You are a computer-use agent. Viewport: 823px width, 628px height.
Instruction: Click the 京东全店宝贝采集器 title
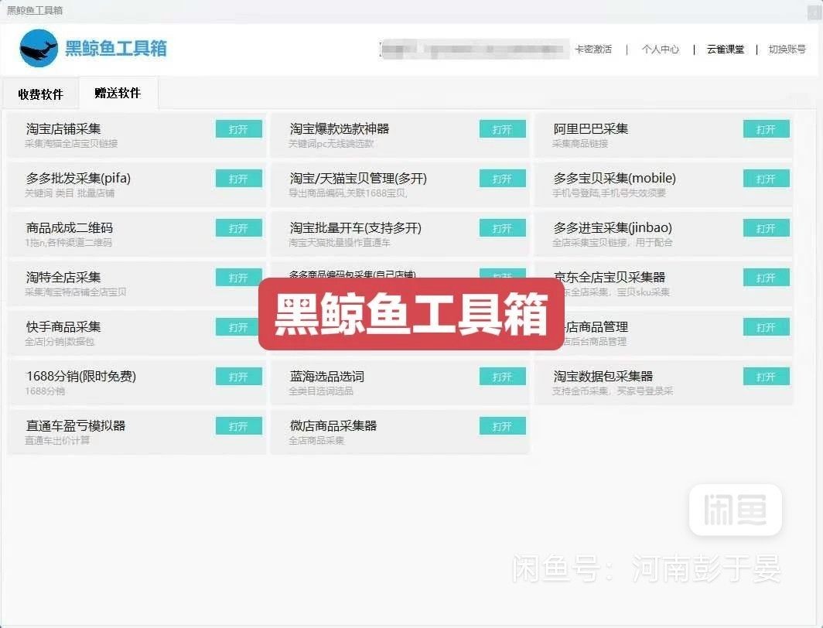click(x=610, y=277)
